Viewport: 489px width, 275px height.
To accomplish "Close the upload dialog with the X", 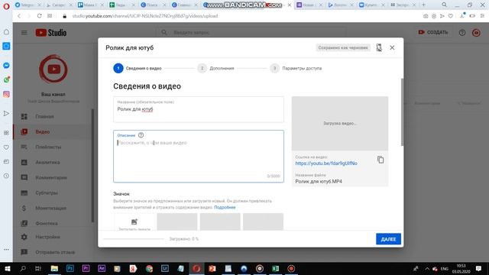I will click(392, 47).
